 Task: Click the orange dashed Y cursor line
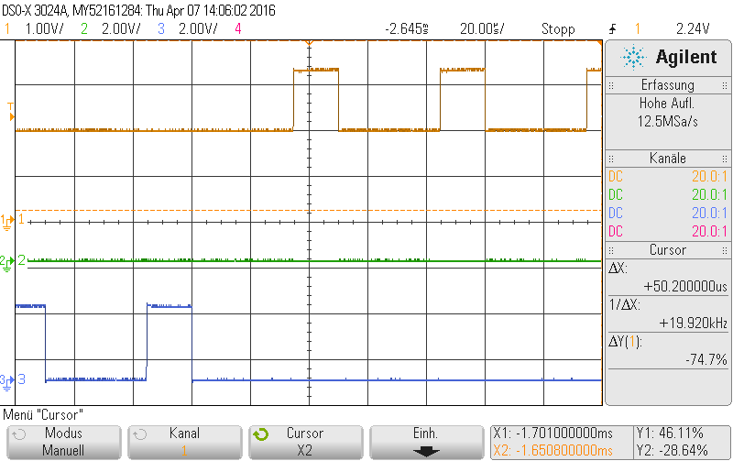[x=309, y=211]
